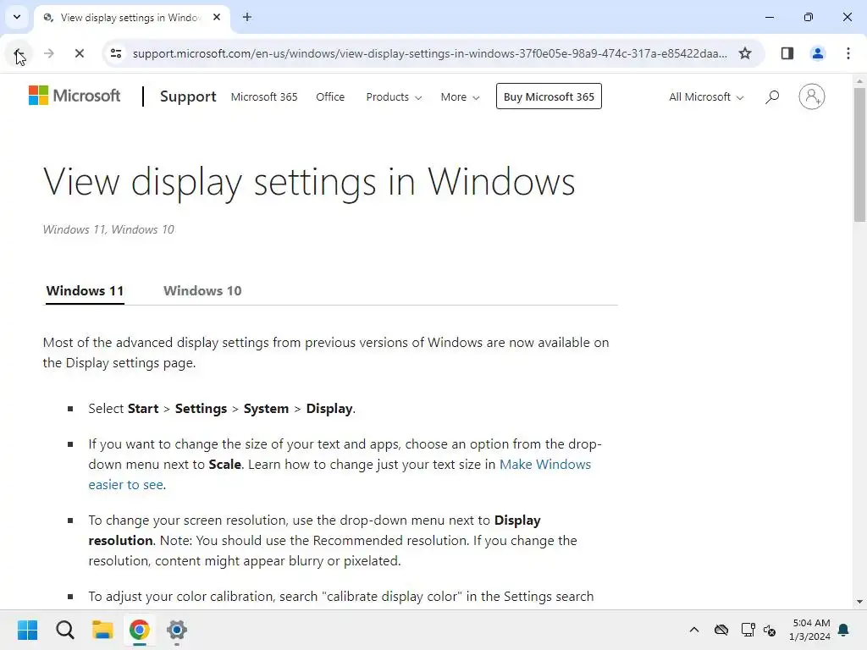Switch to the Windows 10 tab

pyautogui.click(x=202, y=291)
